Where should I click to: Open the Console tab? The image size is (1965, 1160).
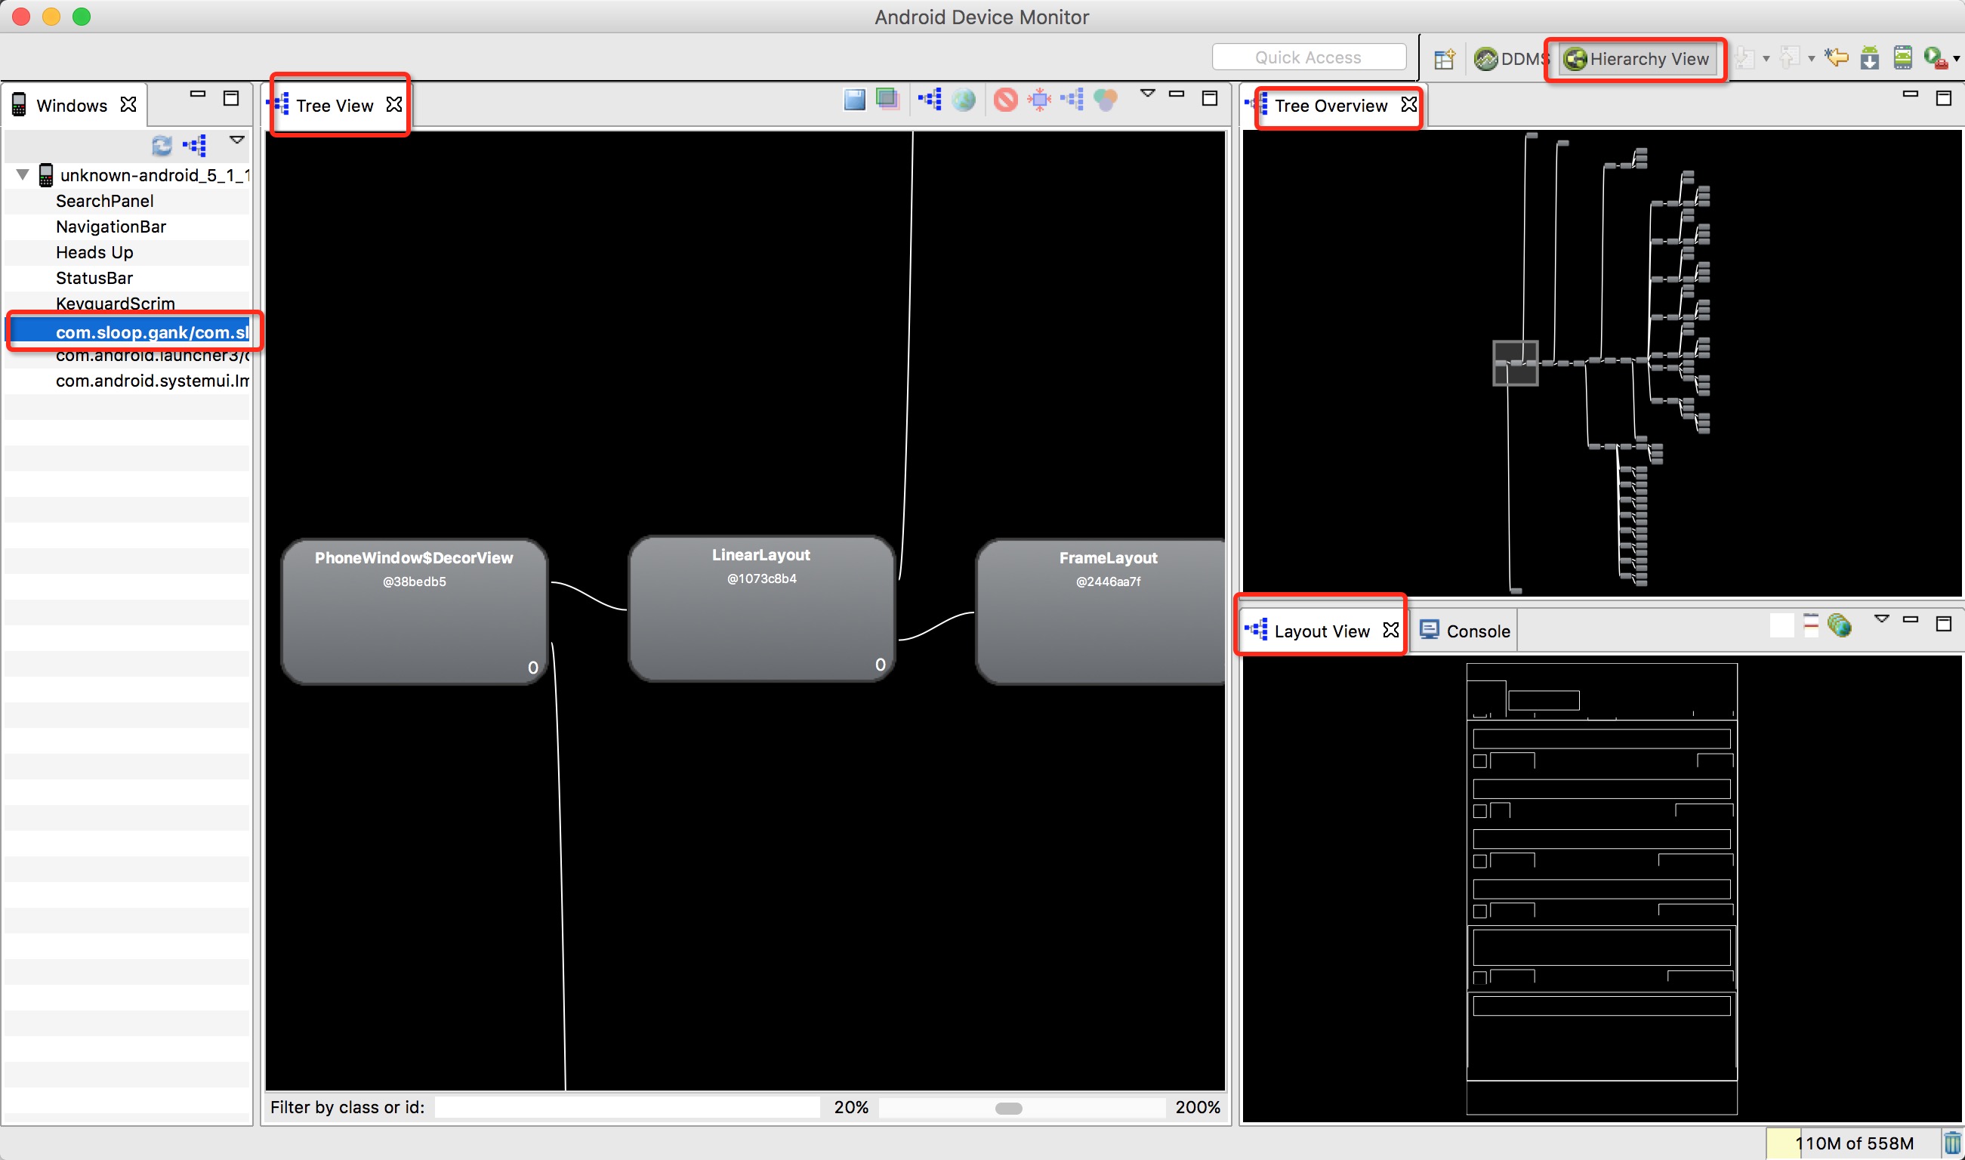pos(1465,631)
